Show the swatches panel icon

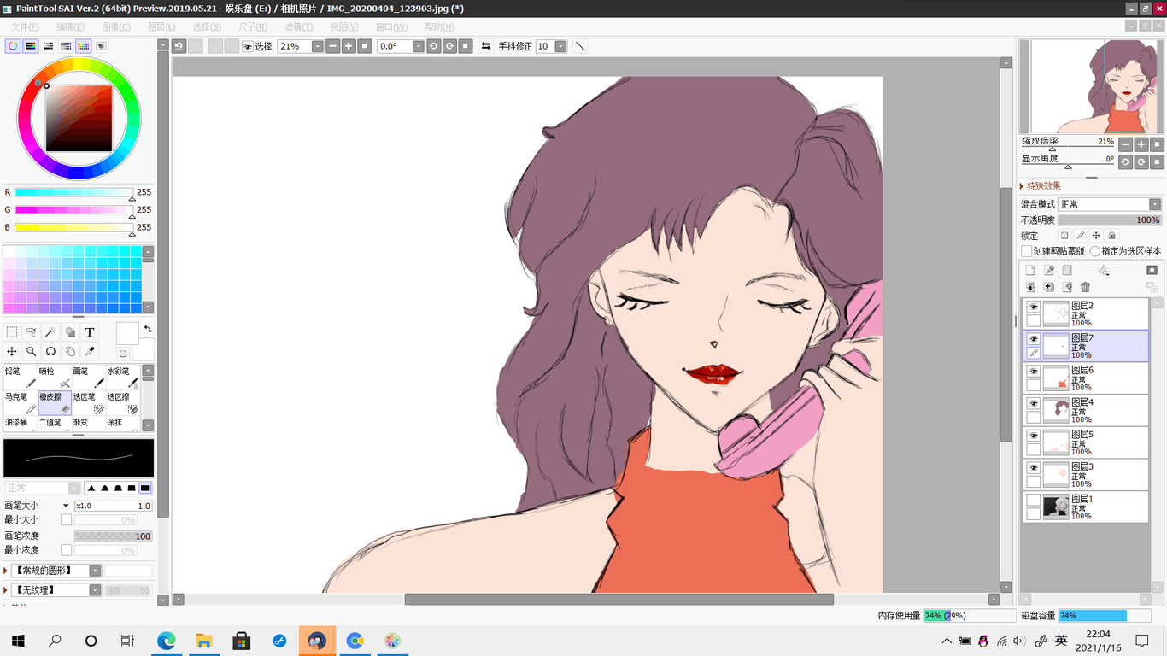[x=84, y=46]
